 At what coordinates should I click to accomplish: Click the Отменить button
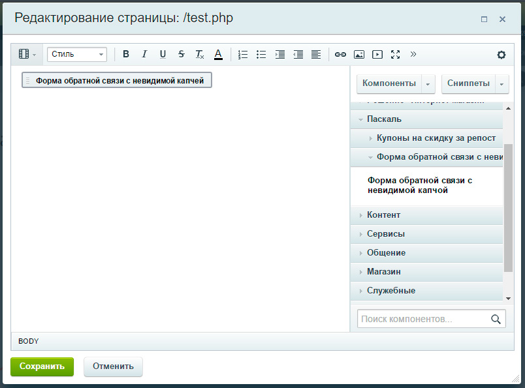[113, 366]
